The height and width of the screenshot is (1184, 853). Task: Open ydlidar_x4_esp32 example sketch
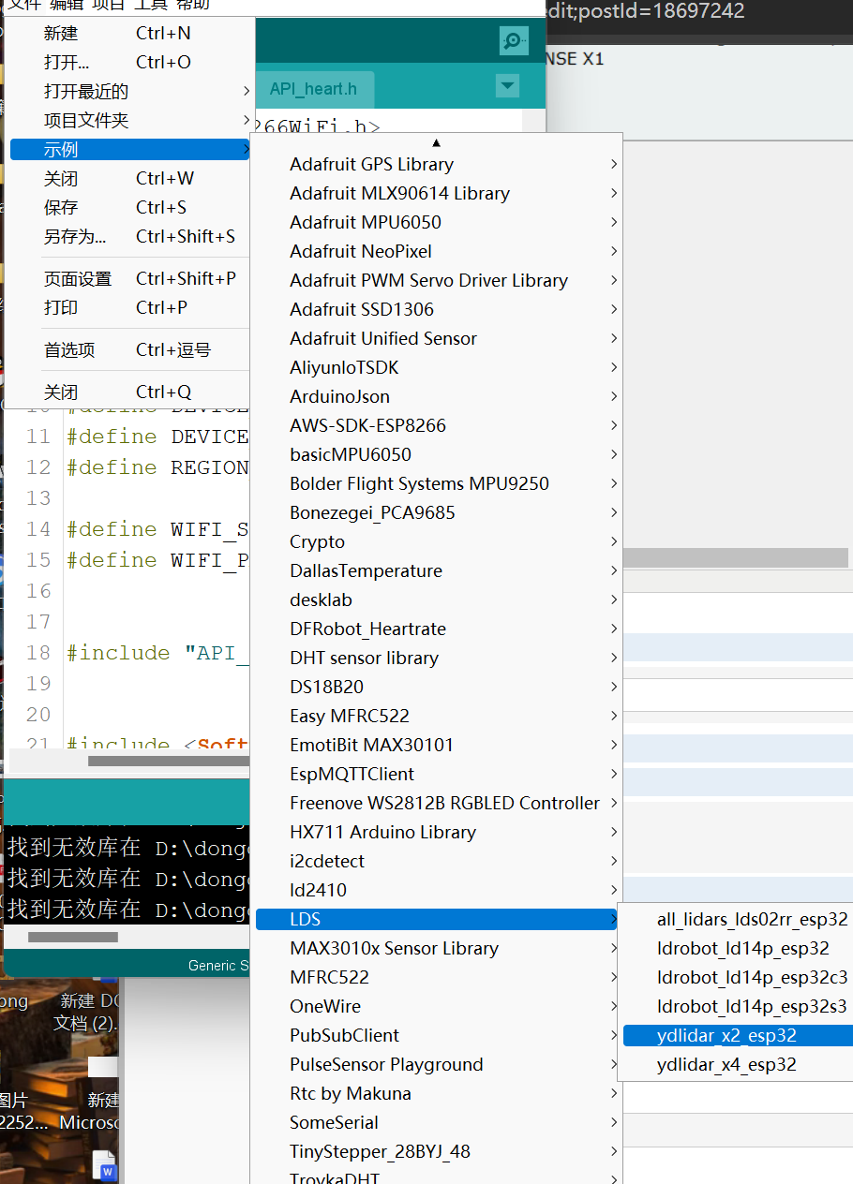coord(738,1065)
